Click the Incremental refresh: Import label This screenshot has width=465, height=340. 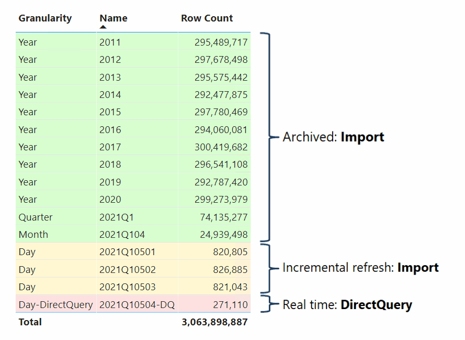[360, 267]
